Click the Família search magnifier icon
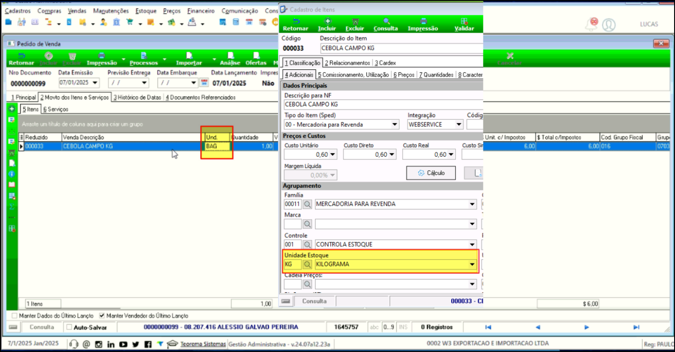 point(307,204)
